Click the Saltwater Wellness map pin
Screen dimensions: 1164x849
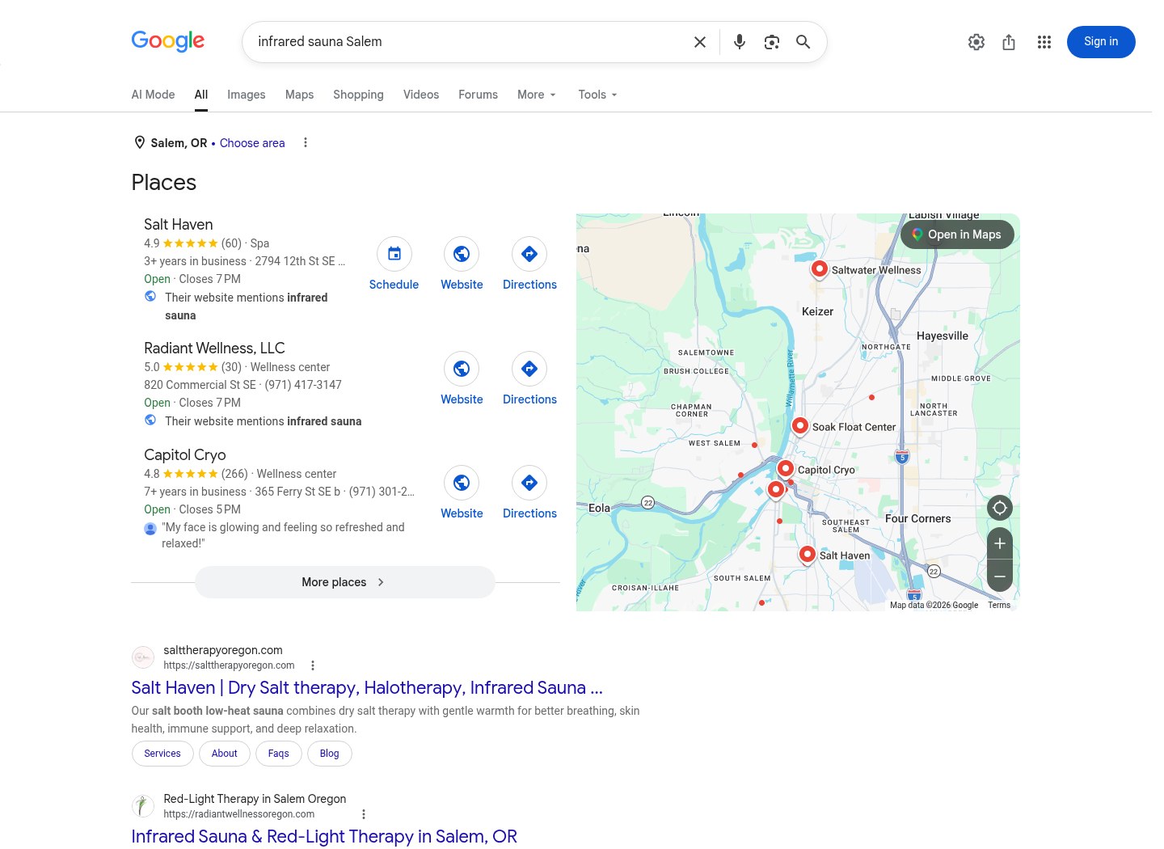[820, 269]
